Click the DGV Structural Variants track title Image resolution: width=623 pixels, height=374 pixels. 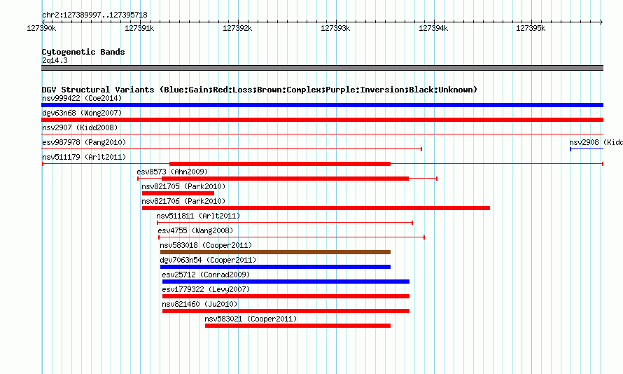pyautogui.click(x=259, y=90)
